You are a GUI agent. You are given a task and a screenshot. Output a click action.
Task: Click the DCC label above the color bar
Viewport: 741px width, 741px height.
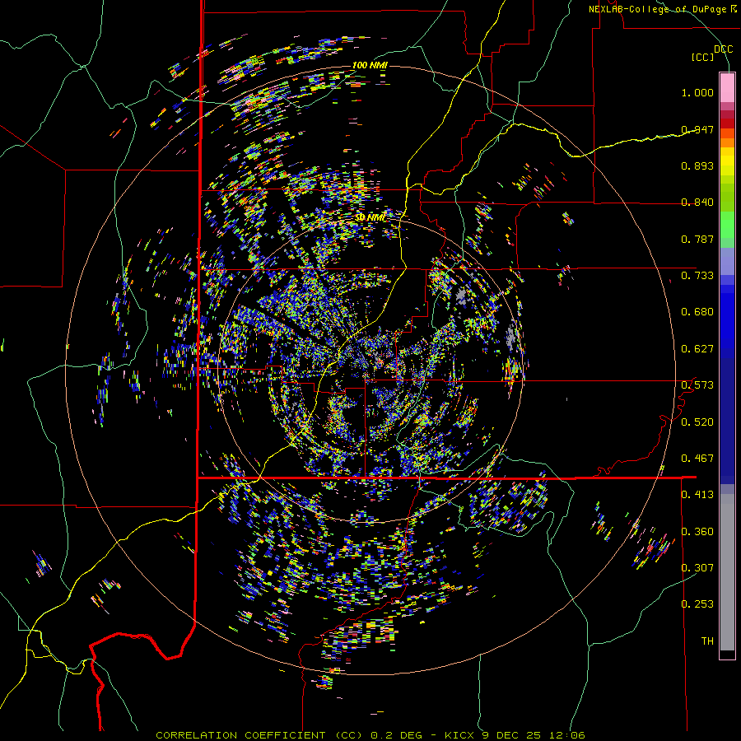pos(723,49)
